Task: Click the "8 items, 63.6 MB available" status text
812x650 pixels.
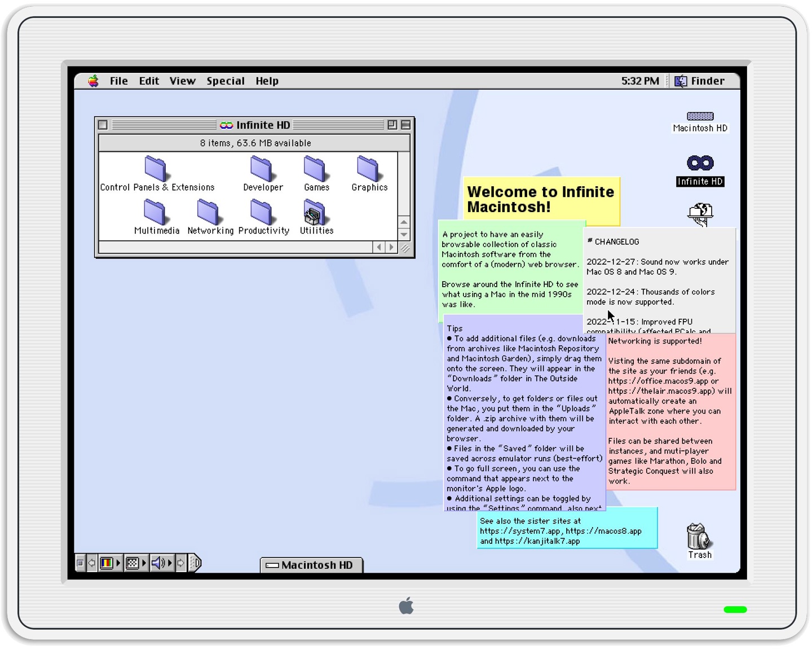Action: [x=255, y=143]
